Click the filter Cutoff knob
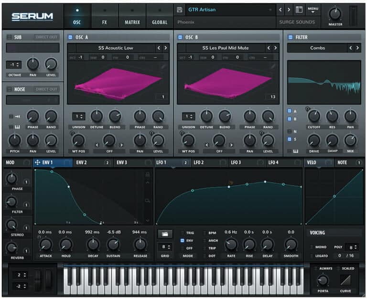The height and width of the screenshot is (299, 367). point(314,116)
